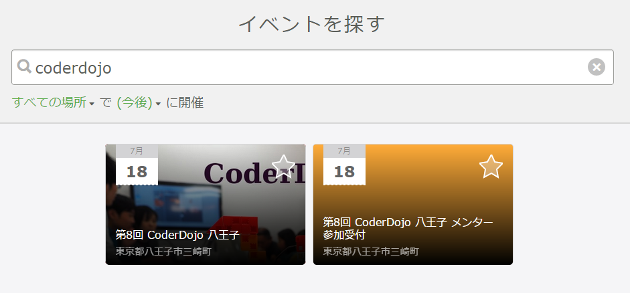Open the すべての場所 location dropdown
This screenshot has width=630, height=293.
53,103
